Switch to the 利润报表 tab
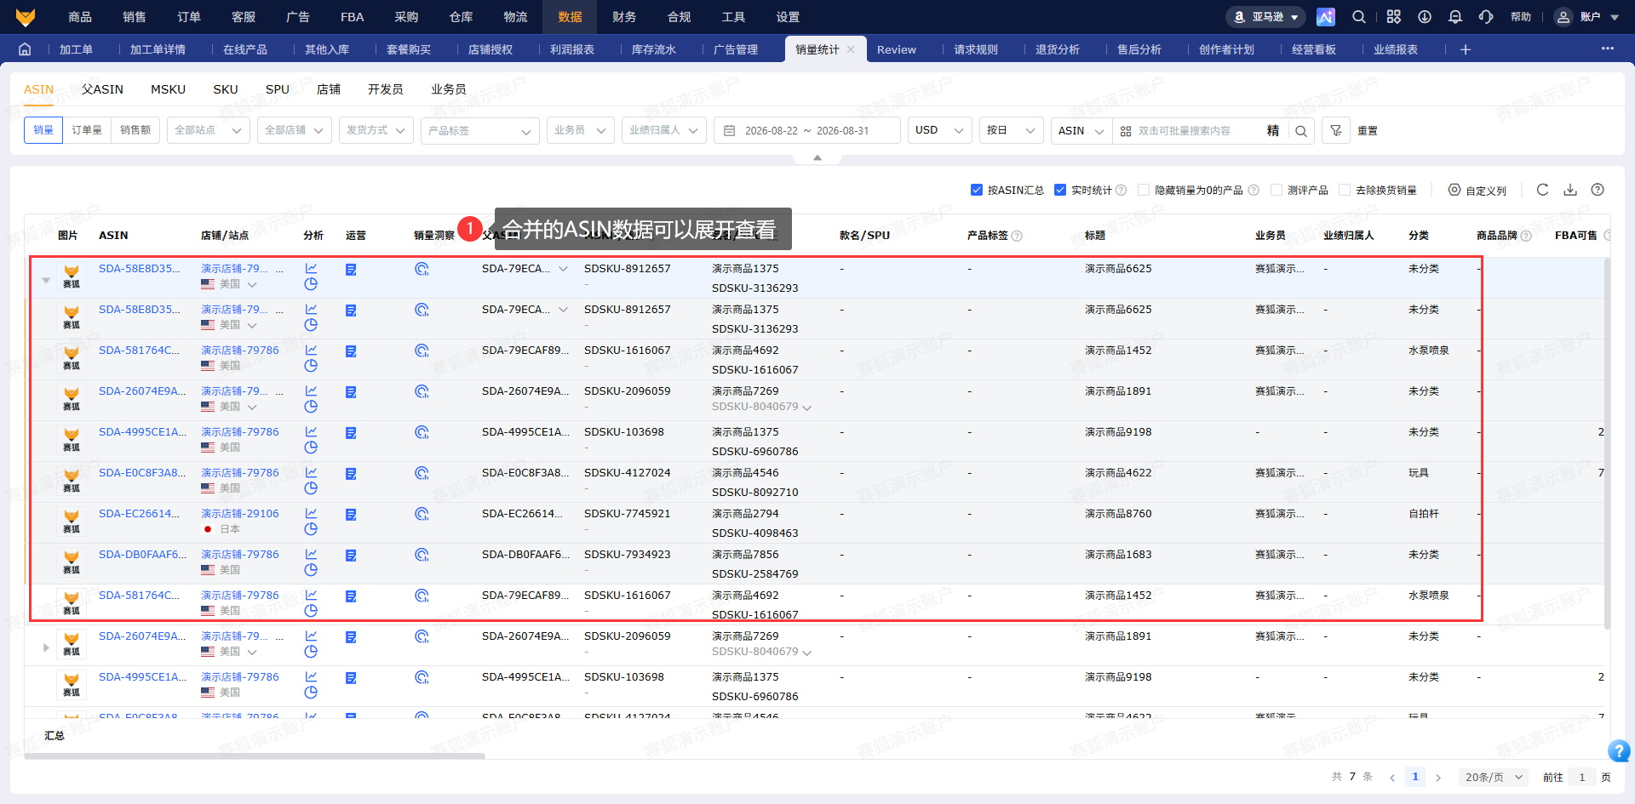Image resolution: width=1635 pixels, height=804 pixels. pos(572,49)
